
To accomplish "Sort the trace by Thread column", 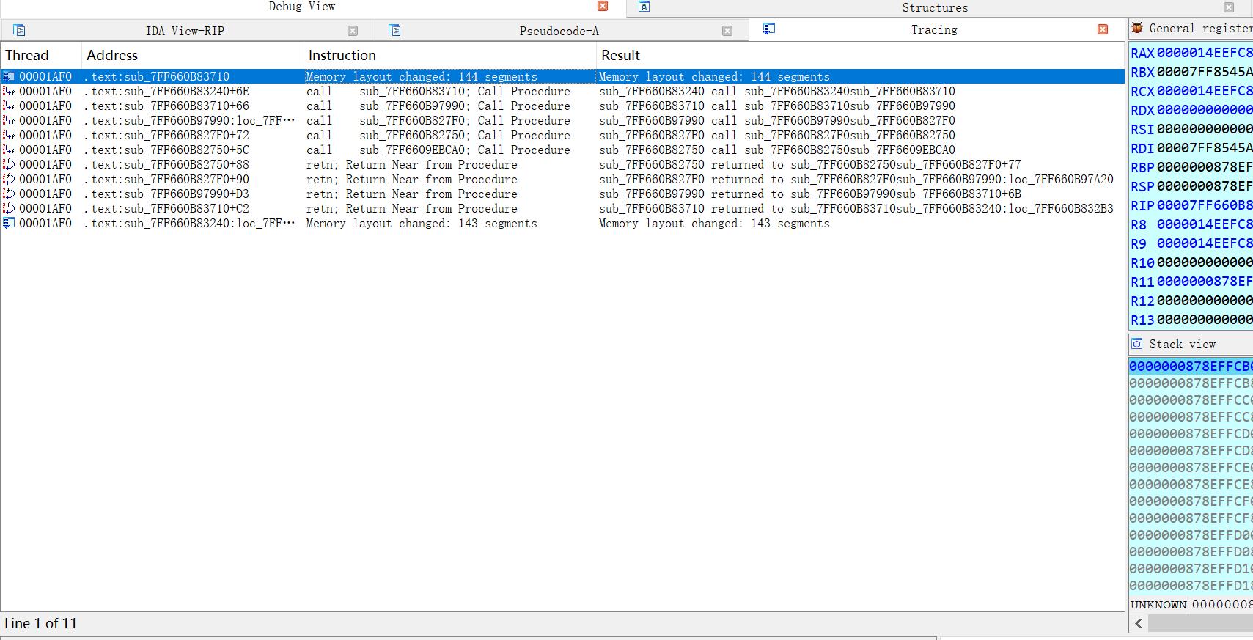I will [x=41, y=55].
